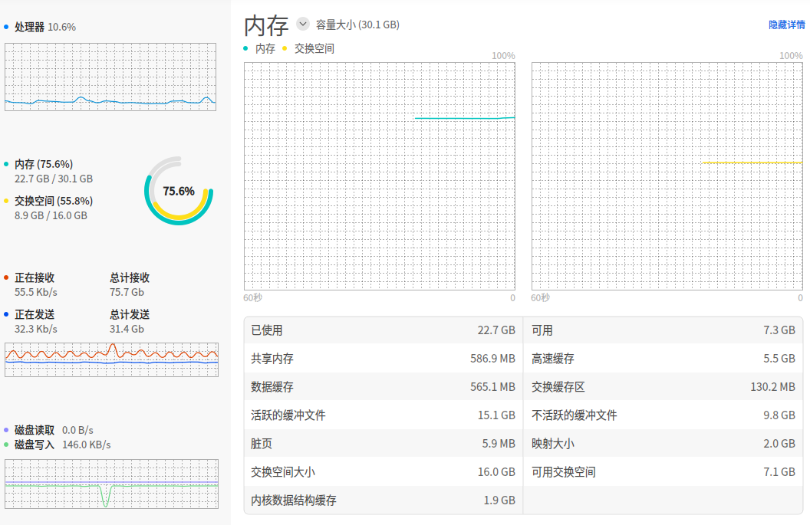Click the blue dot beside 处理器
810x525 pixels.
(x=6, y=27)
